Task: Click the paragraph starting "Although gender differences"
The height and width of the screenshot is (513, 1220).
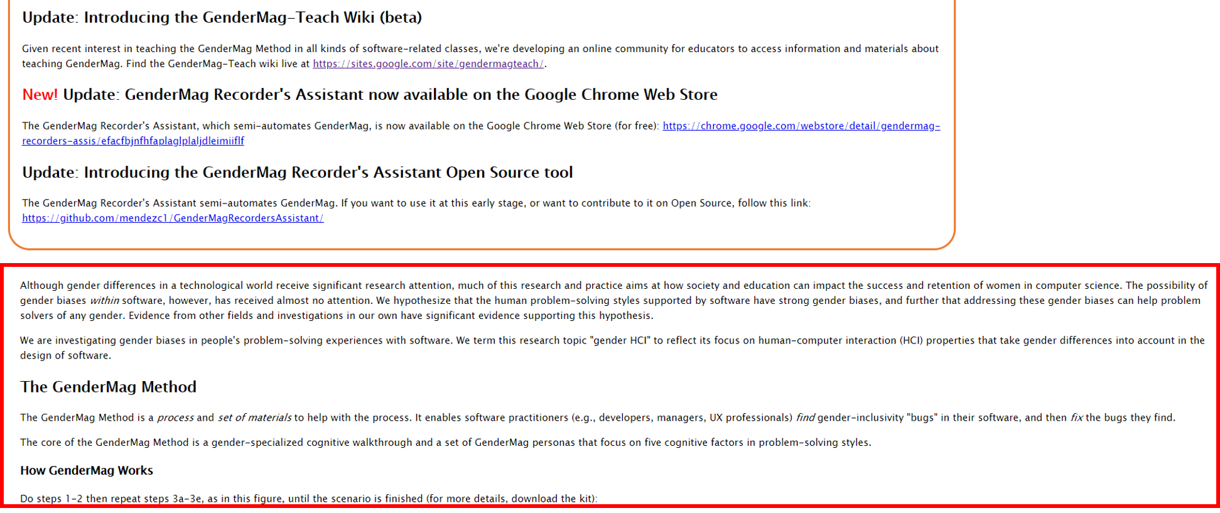Action: 613,301
